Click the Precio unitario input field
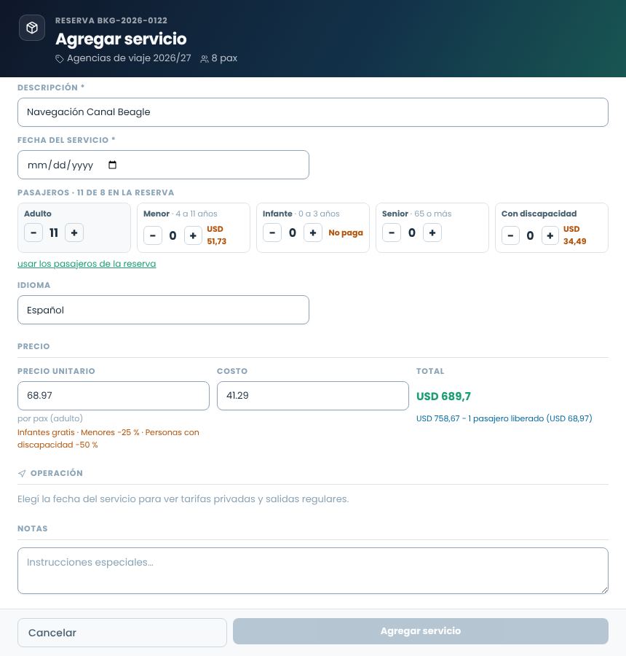Image resolution: width=626 pixels, height=656 pixels. pyautogui.click(x=114, y=396)
